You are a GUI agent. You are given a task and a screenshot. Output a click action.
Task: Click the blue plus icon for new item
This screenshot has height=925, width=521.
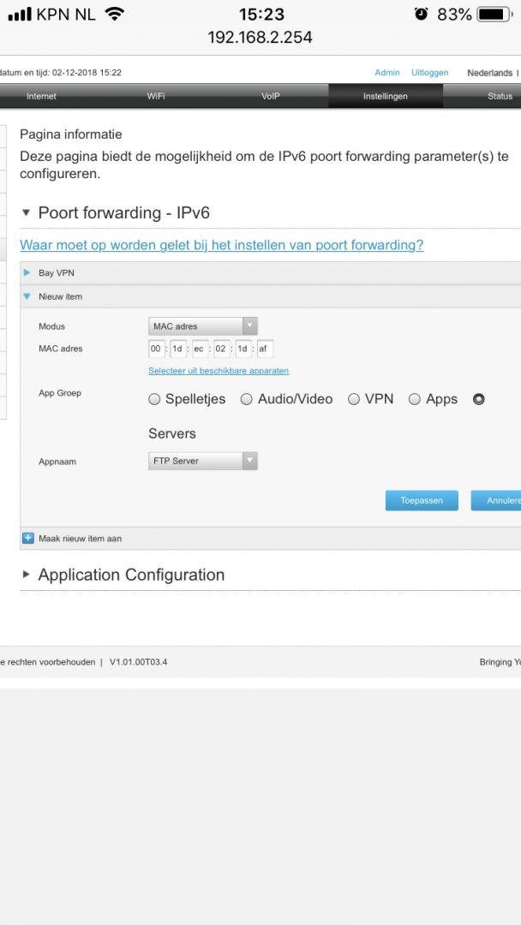(x=27, y=539)
